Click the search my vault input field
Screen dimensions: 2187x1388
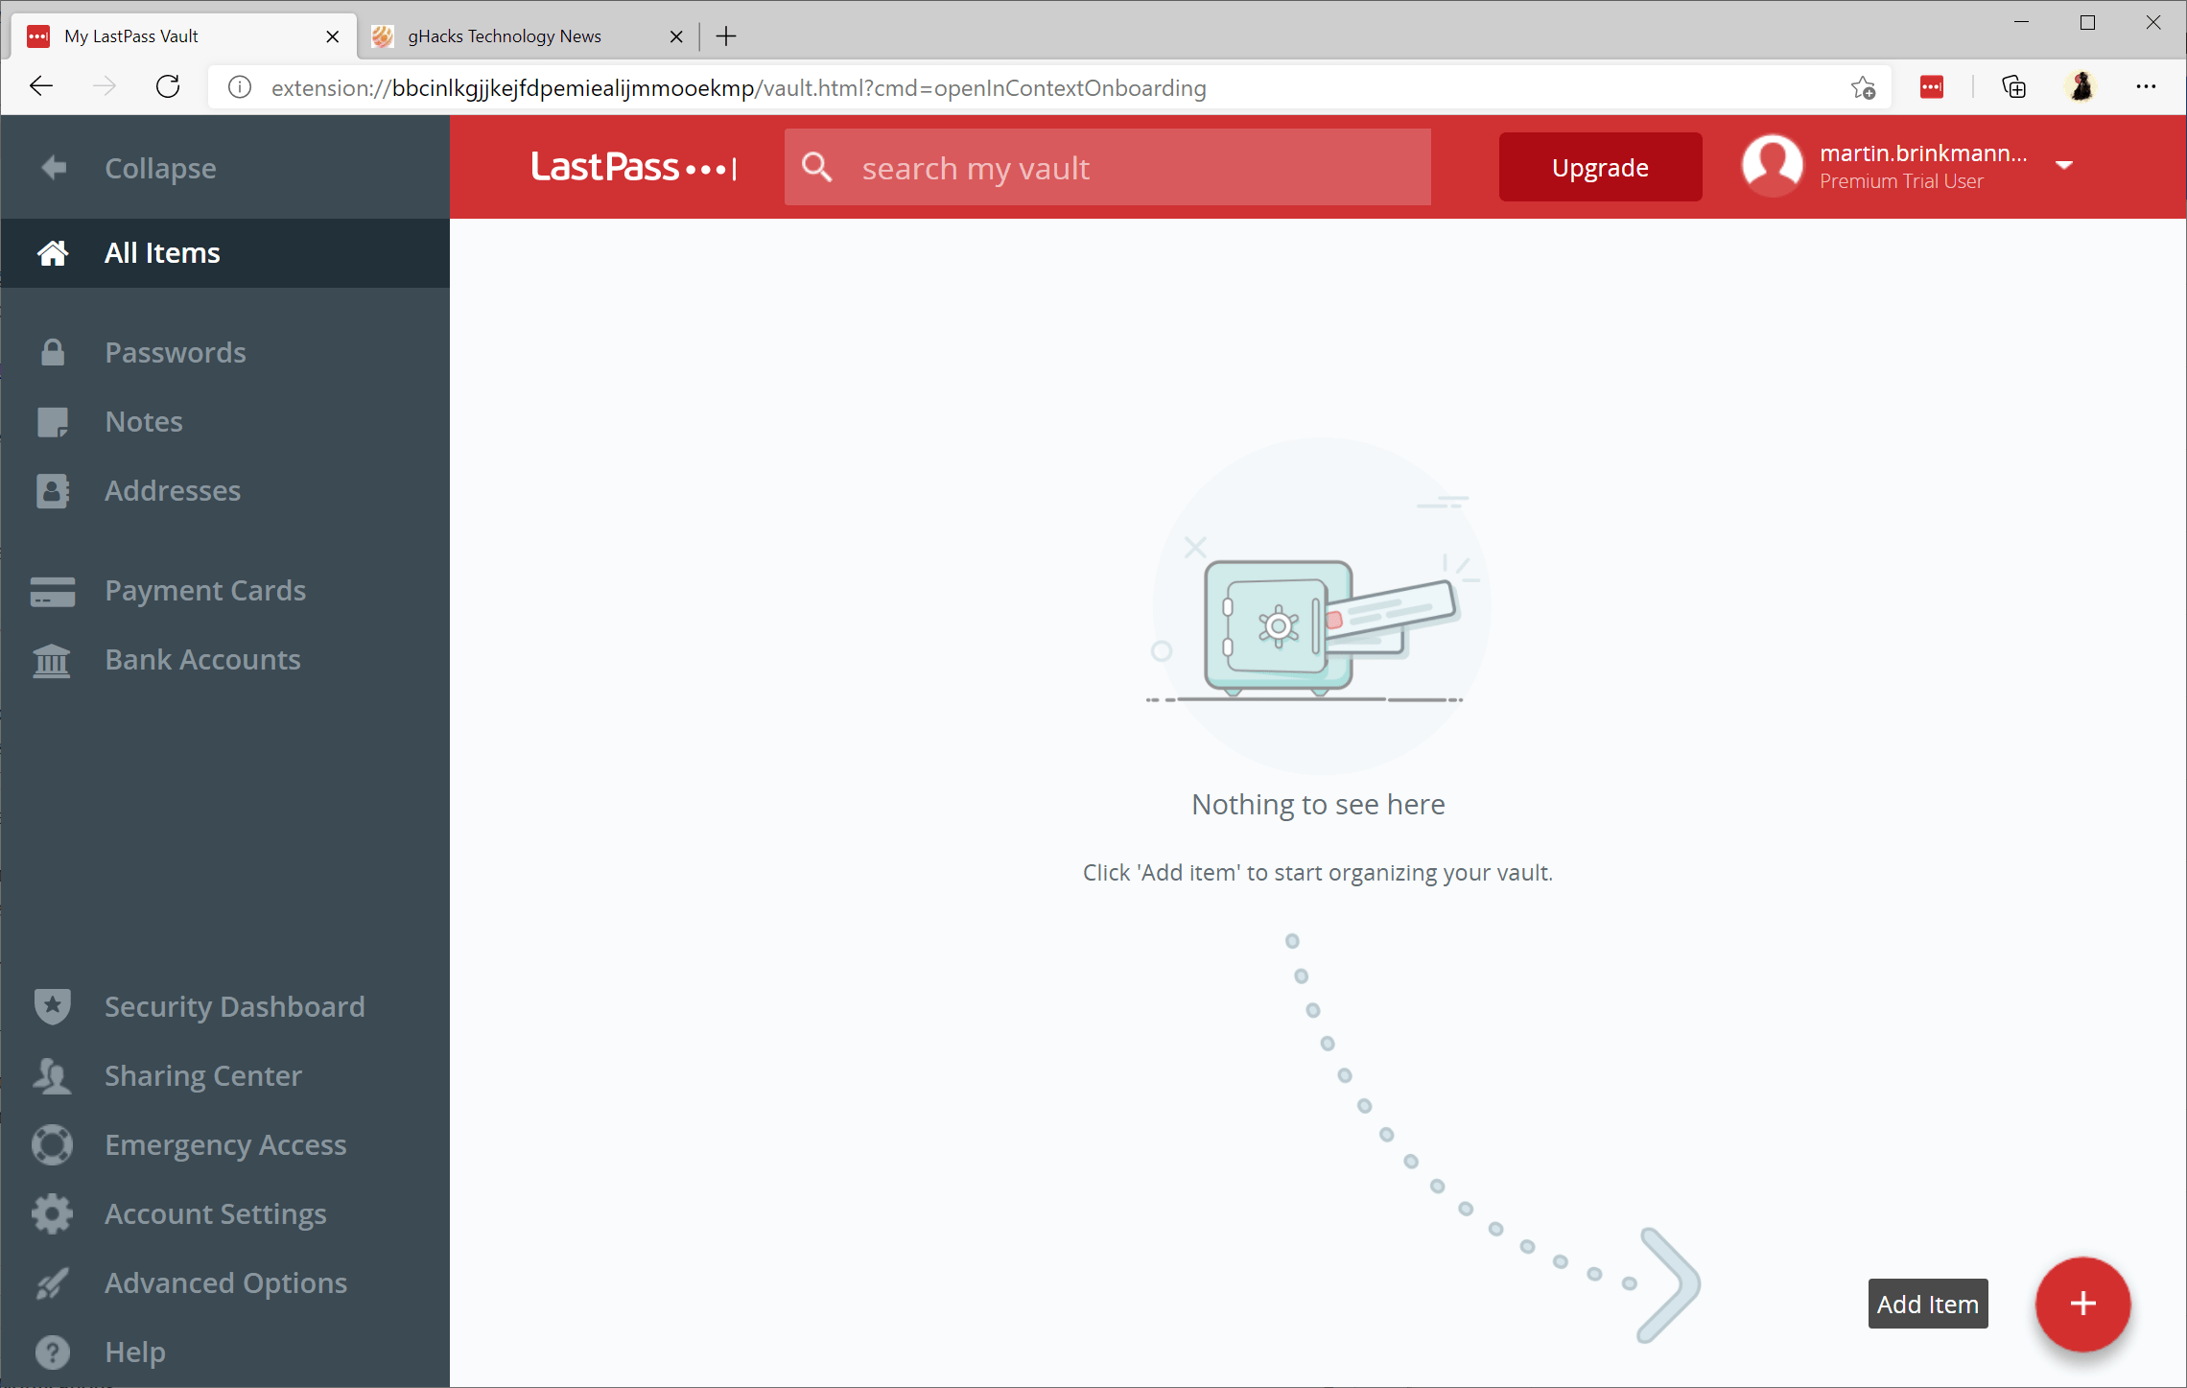tap(1108, 166)
